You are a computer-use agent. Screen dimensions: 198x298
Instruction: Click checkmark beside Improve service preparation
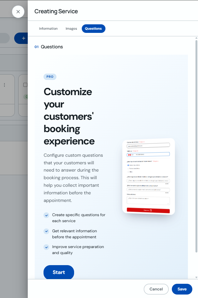pos(46,247)
